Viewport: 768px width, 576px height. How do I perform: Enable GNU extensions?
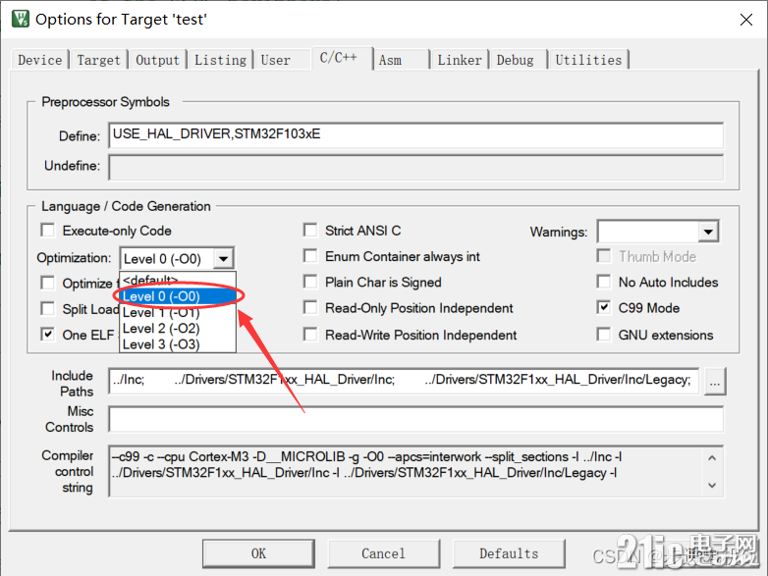(604, 335)
